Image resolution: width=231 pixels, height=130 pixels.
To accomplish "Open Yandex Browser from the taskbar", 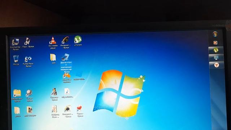I will point(217,65).
